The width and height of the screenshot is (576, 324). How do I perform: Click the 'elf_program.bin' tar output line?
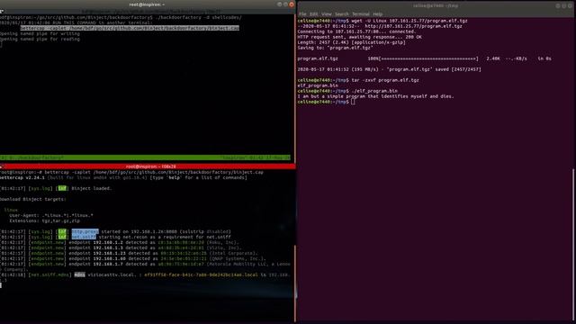[318, 85]
